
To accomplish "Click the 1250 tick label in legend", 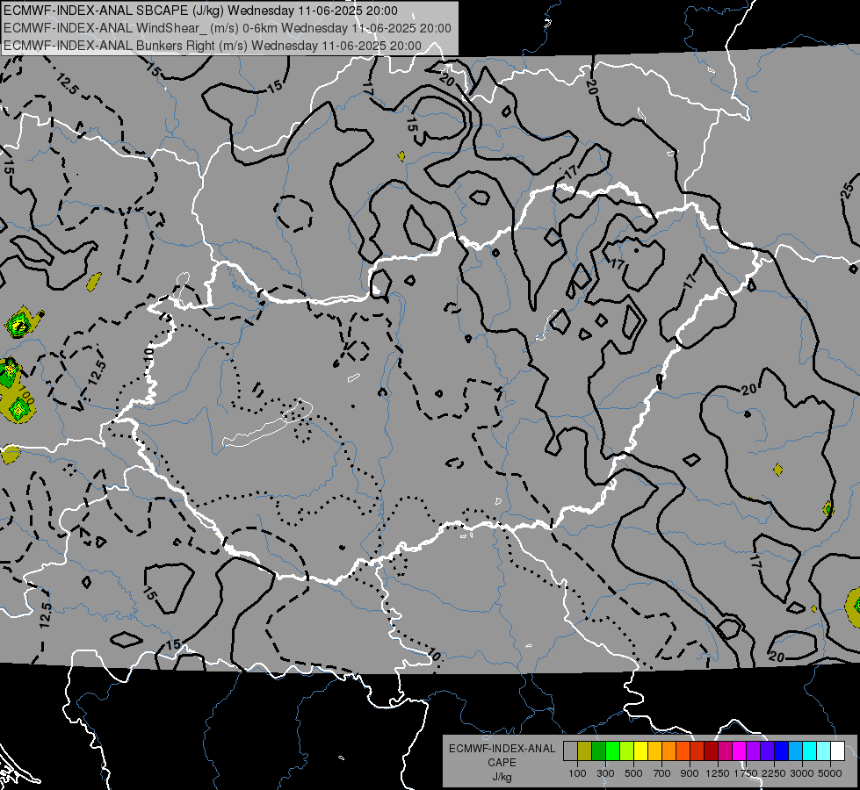I will (x=718, y=773).
